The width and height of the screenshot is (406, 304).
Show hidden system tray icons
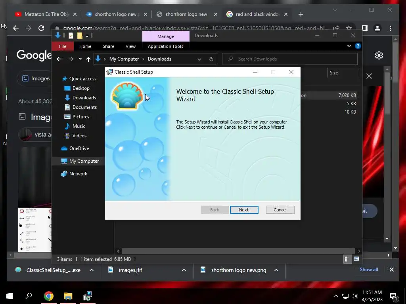point(335,296)
